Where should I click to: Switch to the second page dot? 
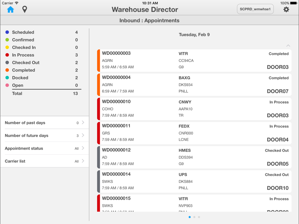tap(194, 217)
